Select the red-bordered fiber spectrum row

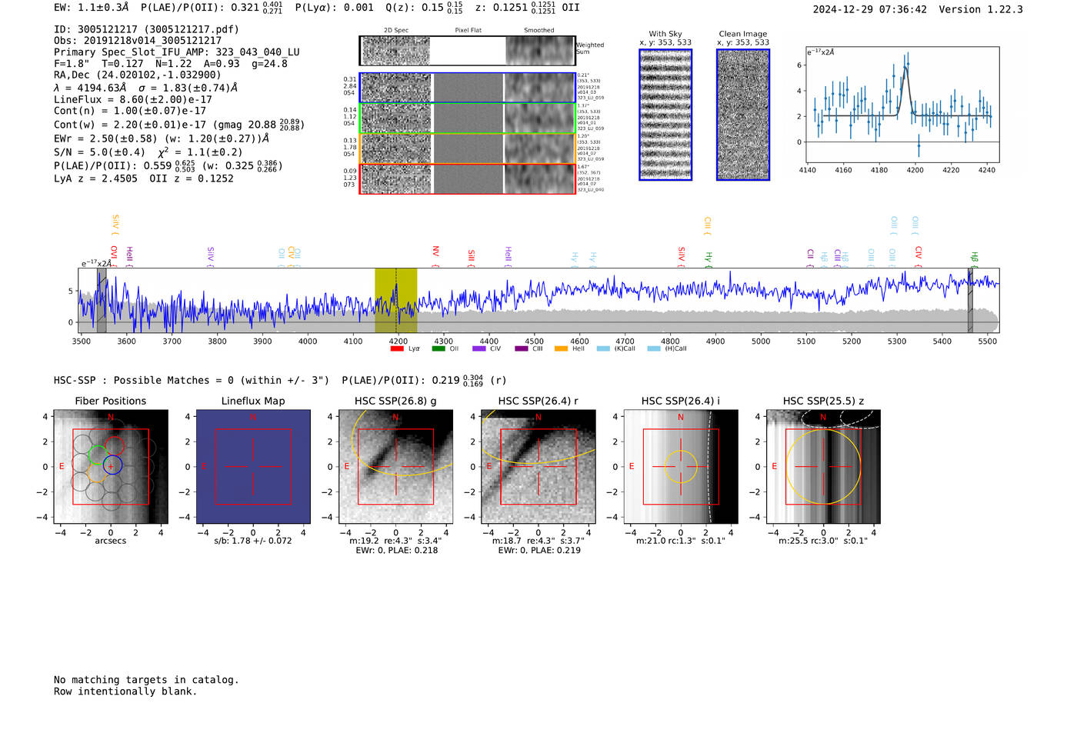(468, 178)
